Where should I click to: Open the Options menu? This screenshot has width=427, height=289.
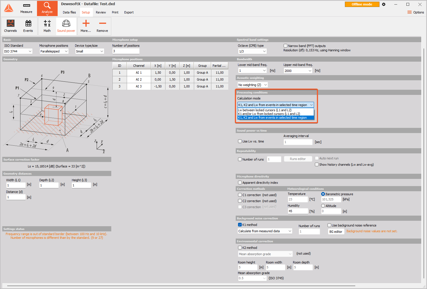[416, 12]
